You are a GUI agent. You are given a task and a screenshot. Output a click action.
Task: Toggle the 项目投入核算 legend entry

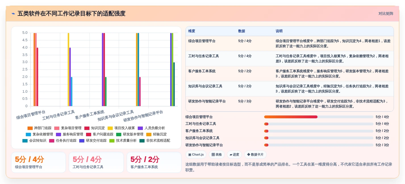(x=121, y=128)
